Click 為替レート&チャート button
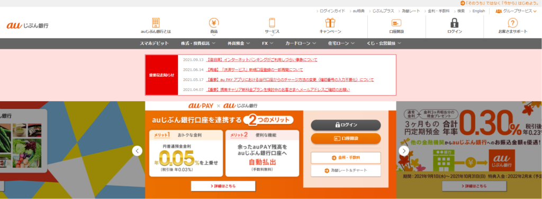The width and height of the screenshot is (542, 199). pyautogui.click(x=346, y=170)
